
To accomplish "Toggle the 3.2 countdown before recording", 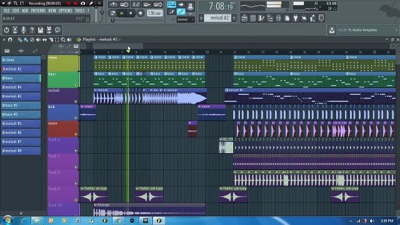I will click(x=136, y=4).
